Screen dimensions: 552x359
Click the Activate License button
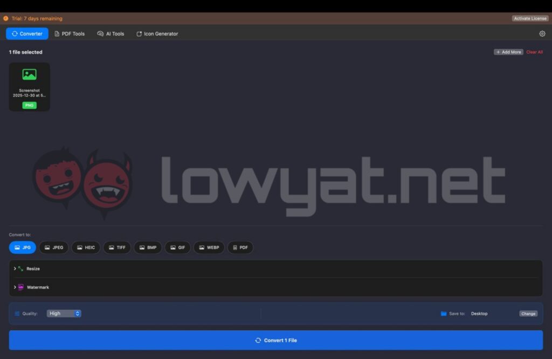(530, 18)
